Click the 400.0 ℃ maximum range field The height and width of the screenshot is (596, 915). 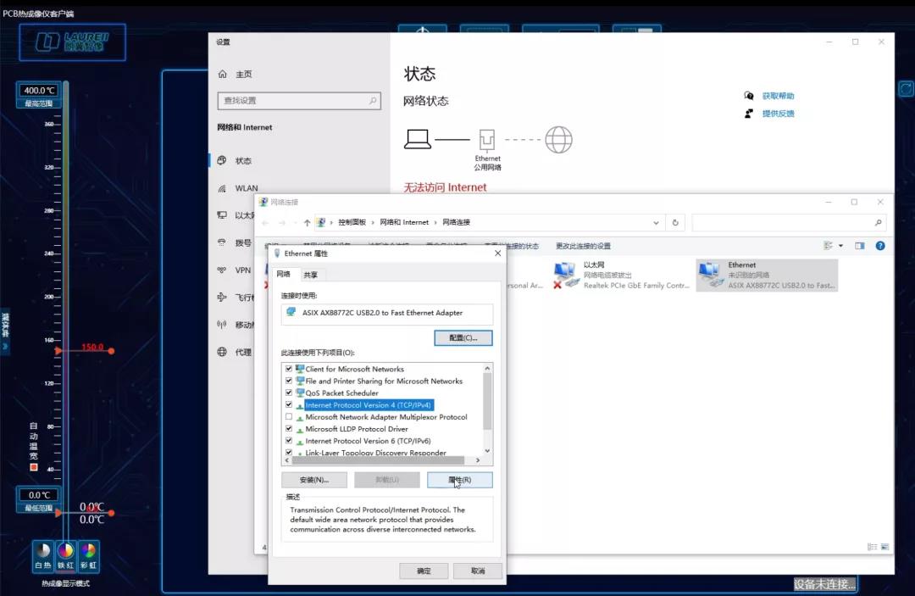coord(39,91)
